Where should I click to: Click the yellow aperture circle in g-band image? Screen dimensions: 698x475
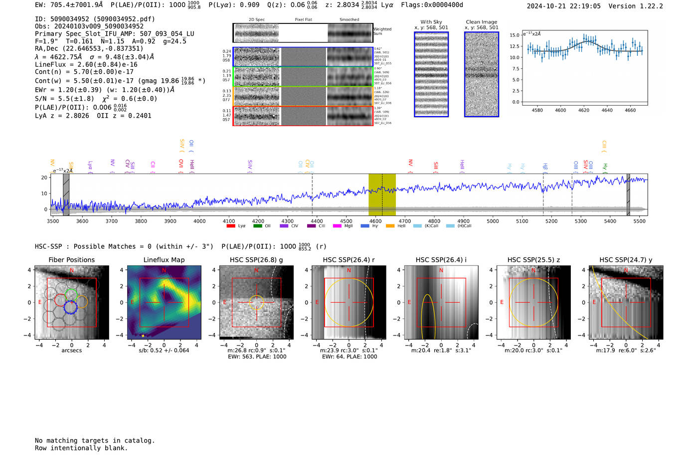coord(257,303)
